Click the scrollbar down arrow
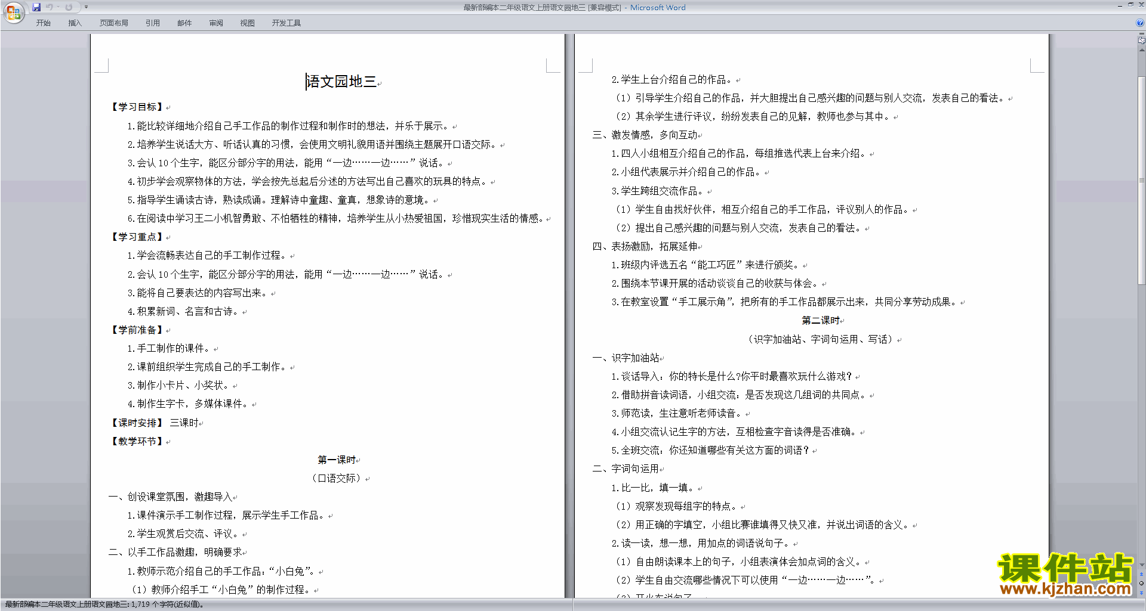 point(1142,565)
